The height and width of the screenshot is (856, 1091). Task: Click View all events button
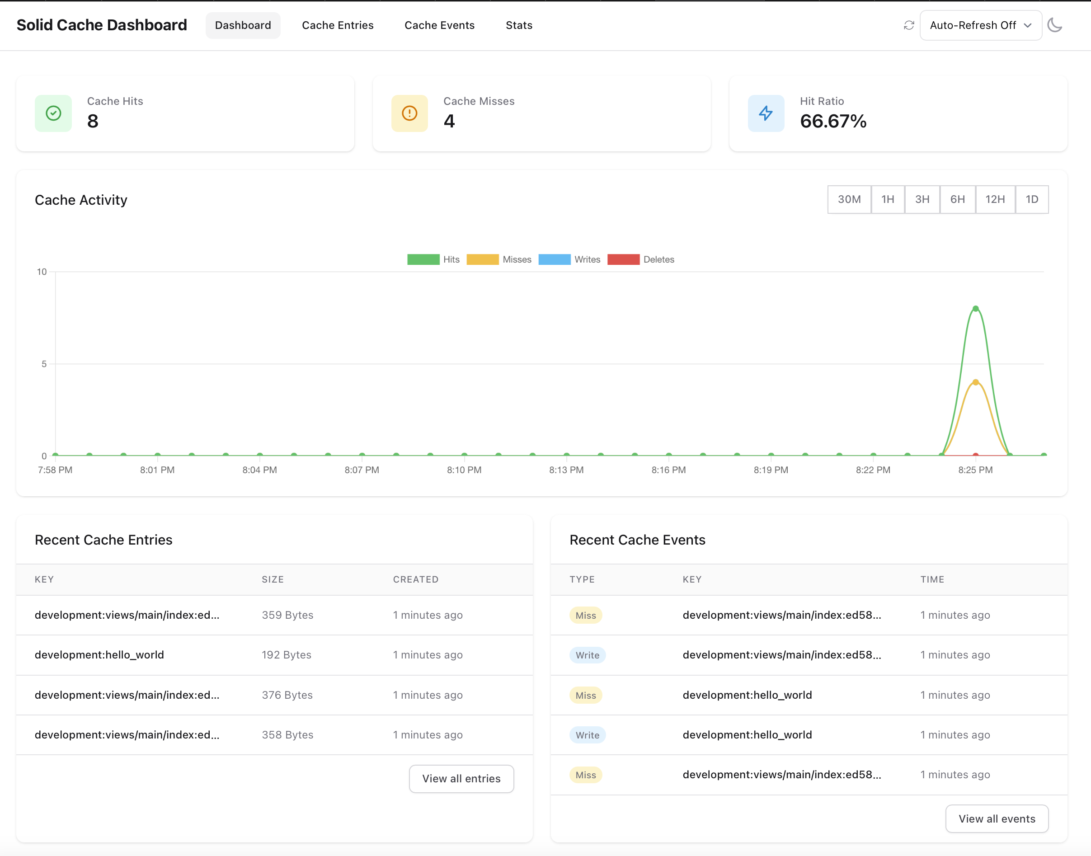pyautogui.click(x=996, y=818)
